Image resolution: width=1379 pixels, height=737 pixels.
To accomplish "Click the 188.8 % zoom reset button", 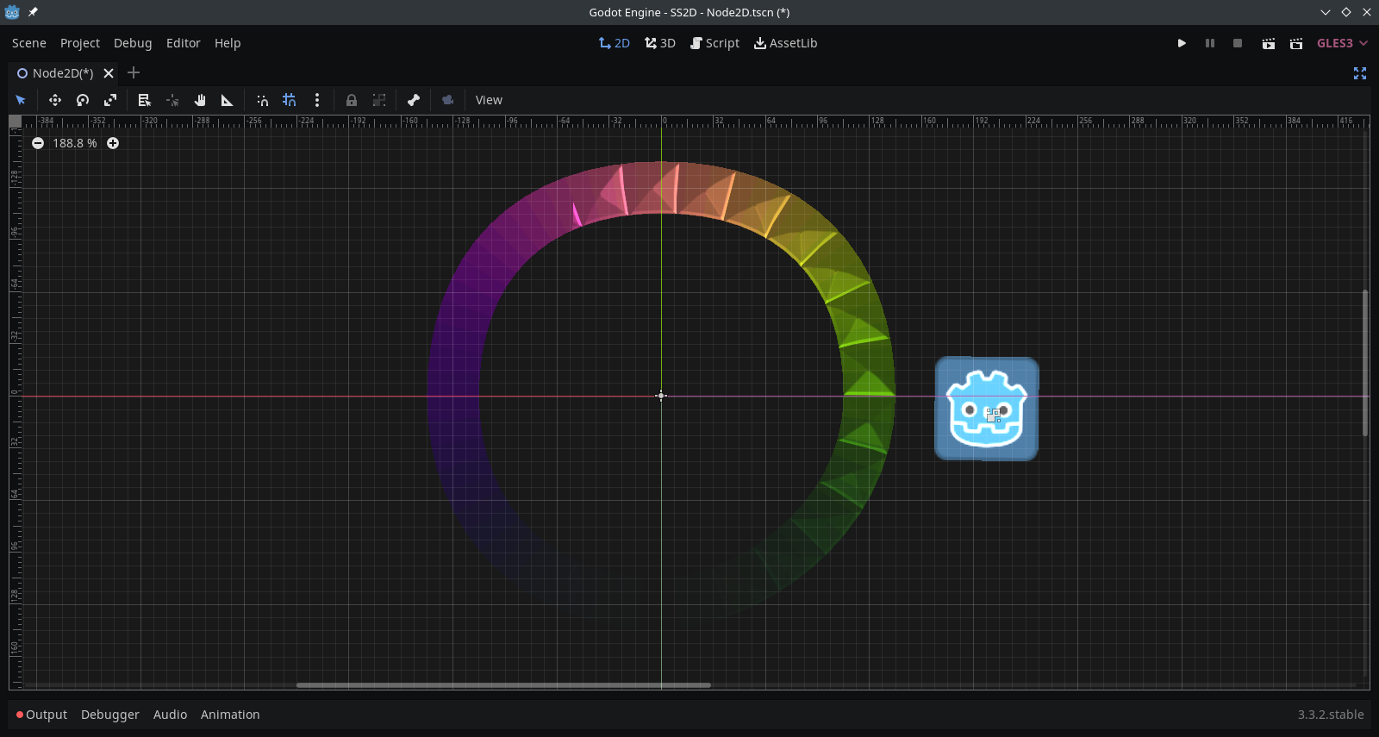I will coord(75,143).
